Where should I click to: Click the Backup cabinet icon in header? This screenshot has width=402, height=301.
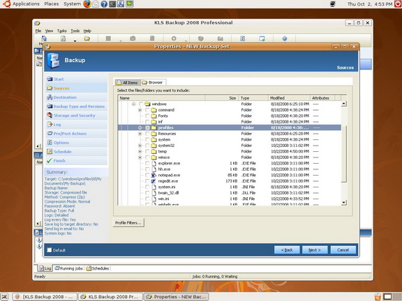(x=53, y=61)
